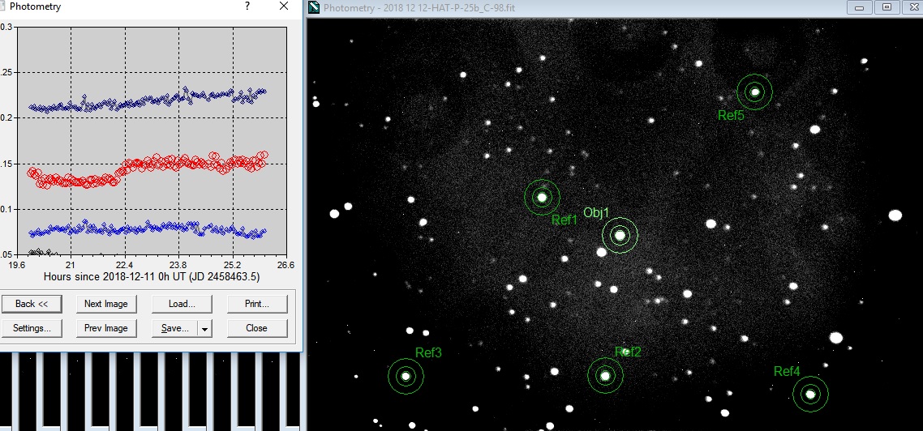Expand the Save dropdown arrow
923x431 pixels.
[x=205, y=329]
